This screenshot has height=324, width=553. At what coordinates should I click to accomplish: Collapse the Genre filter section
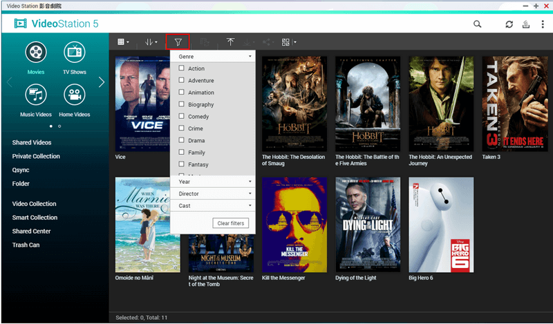pos(213,57)
